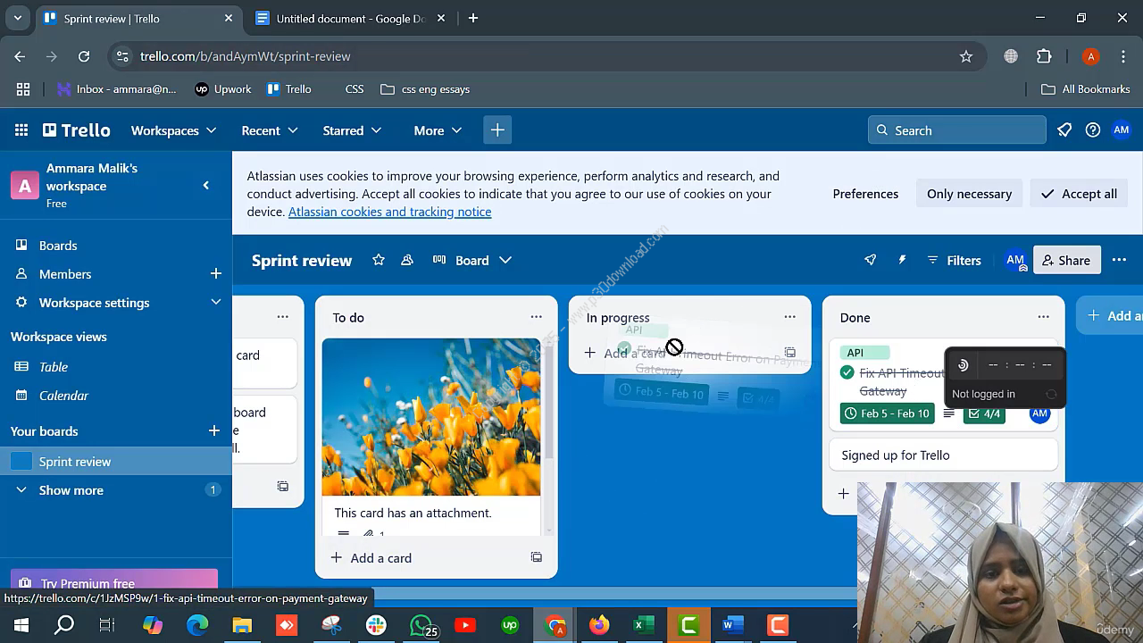Open WhatsApp from the Windows taskbar
This screenshot has height=643, width=1143.
click(421, 625)
